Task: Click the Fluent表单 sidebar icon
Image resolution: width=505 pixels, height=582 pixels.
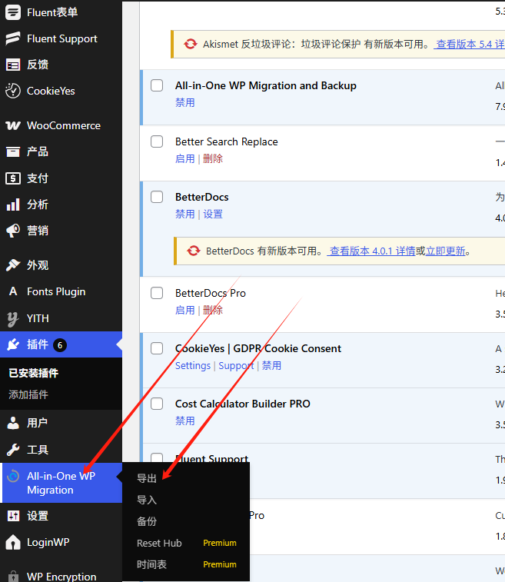Action: [13, 12]
